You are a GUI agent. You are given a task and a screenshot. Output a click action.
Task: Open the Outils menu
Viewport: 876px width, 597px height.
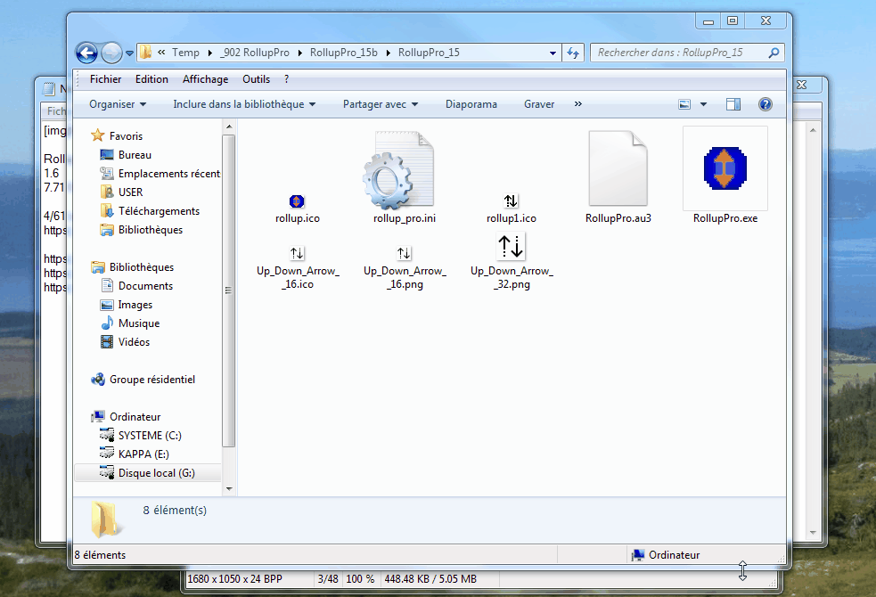click(x=256, y=79)
